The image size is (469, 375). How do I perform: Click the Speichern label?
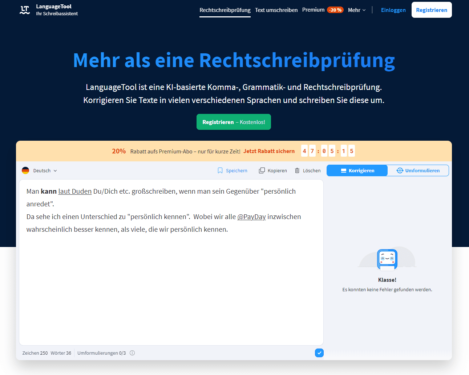pos(236,170)
